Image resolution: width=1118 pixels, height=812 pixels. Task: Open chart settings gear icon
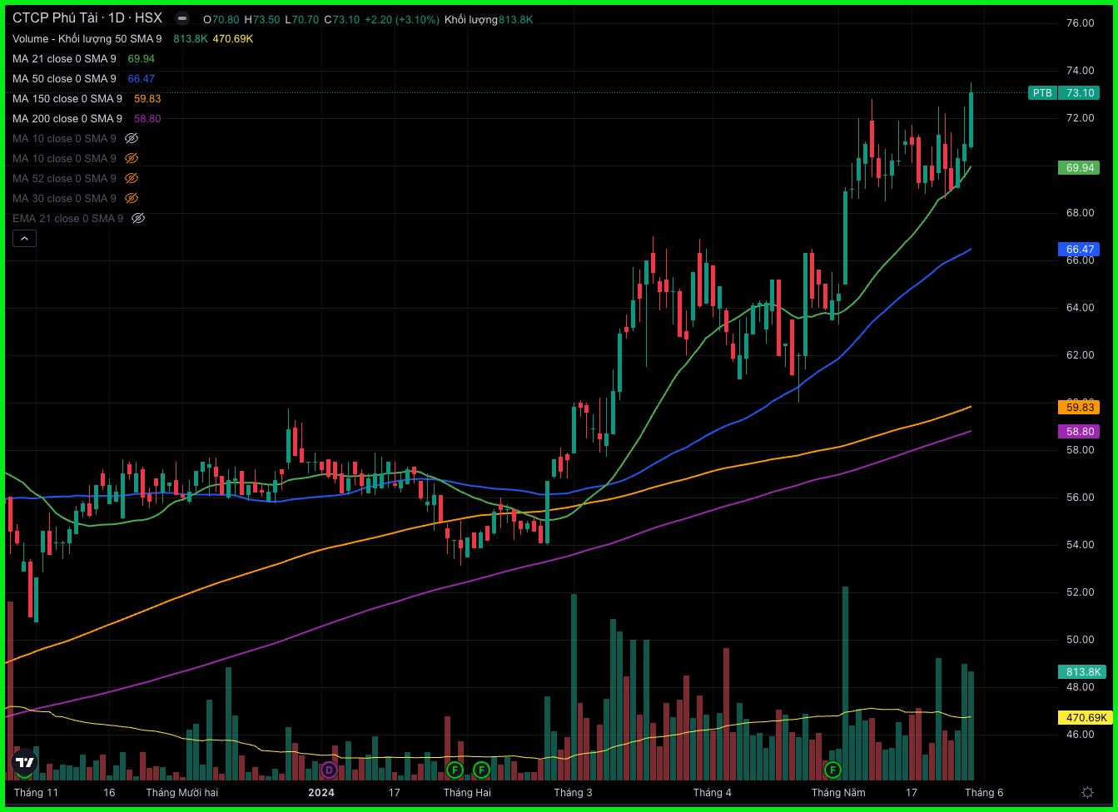(x=1086, y=792)
